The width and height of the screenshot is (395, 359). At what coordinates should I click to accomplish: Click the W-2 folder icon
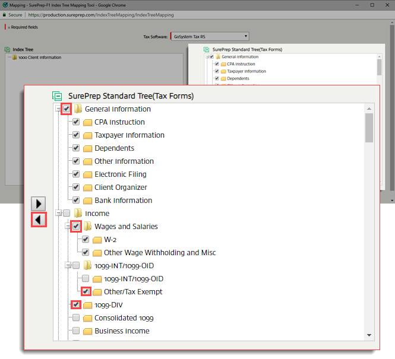point(97,240)
